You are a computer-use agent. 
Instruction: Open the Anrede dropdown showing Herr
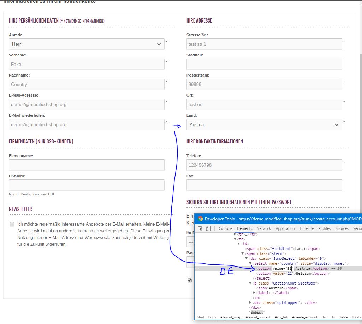coord(87,44)
